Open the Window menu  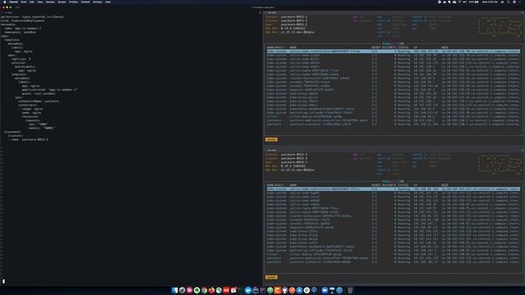(98, 2)
